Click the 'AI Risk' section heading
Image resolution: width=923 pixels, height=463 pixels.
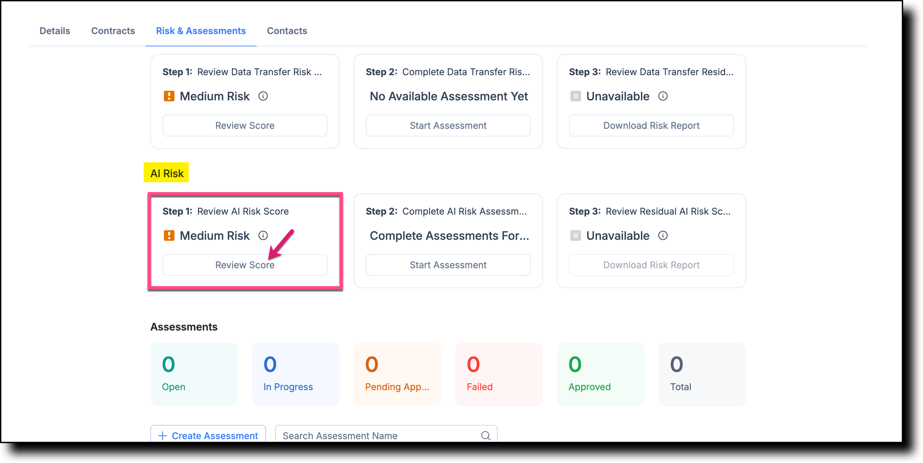[167, 173]
